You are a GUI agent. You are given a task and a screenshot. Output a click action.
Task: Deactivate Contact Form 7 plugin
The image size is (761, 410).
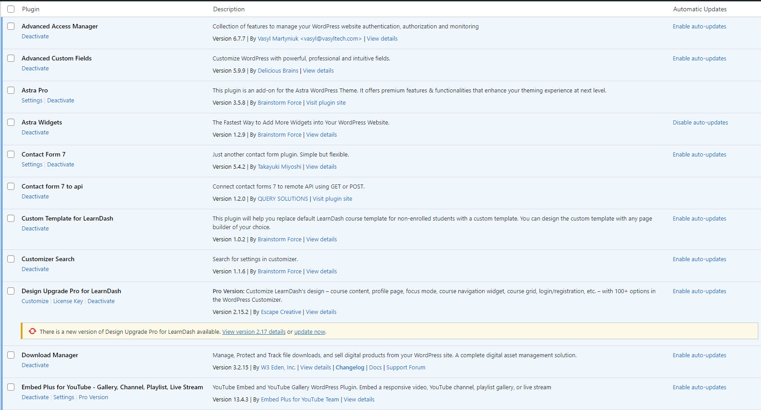click(60, 165)
